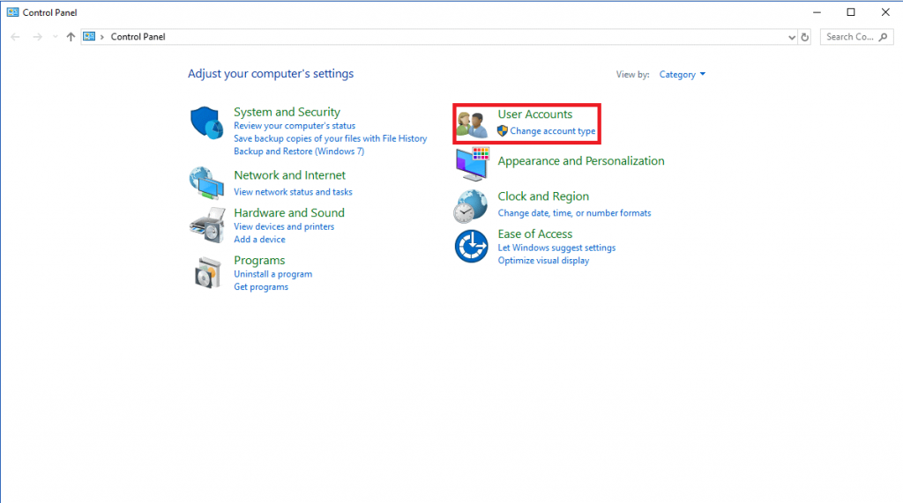Viewport: 903px width, 503px height.
Task: Click the Control Panel icon in address bar
Action: pyautogui.click(x=89, y=36)
